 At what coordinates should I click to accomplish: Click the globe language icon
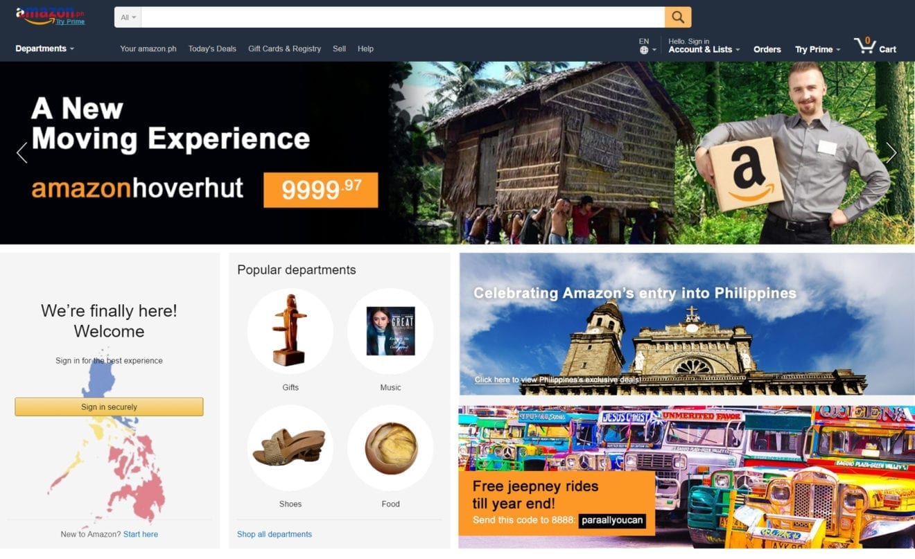click(x=644, y=50)
